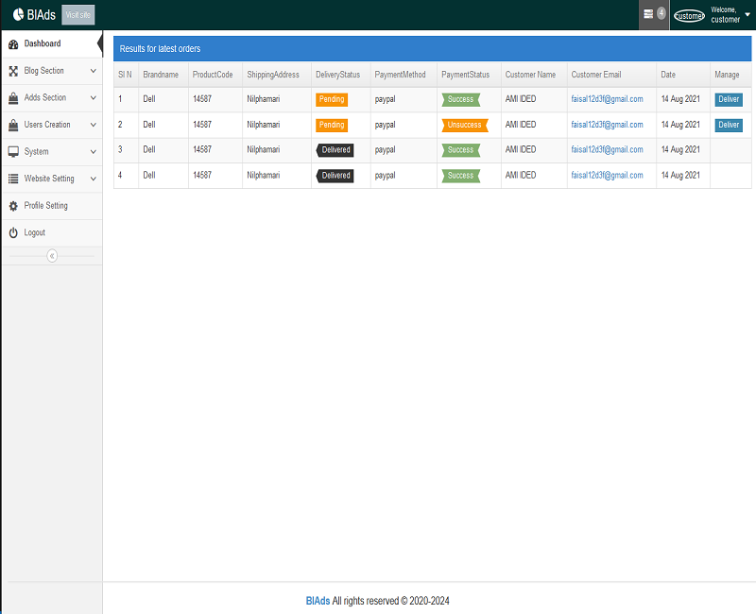The height and width of the screenshot is (614, 756).
Task: Click the Users Creation bag icon
Action: click(13, 125)
